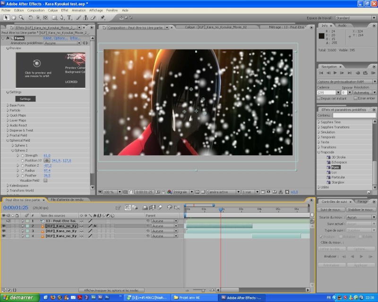Select the Starglow effect in Trapcode
This screenshot has width=378, height=302.
(x=337, y=182)
